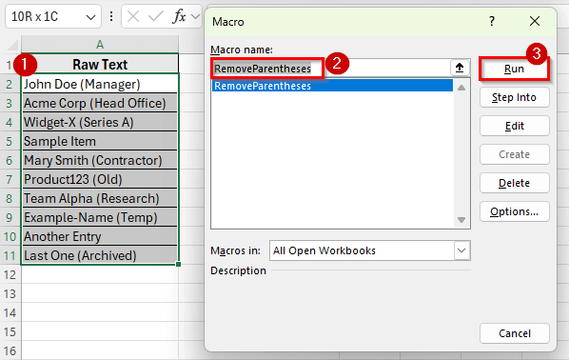Click cell Last One (Archived)
This screenshot has height=360, width=569.
100,255
